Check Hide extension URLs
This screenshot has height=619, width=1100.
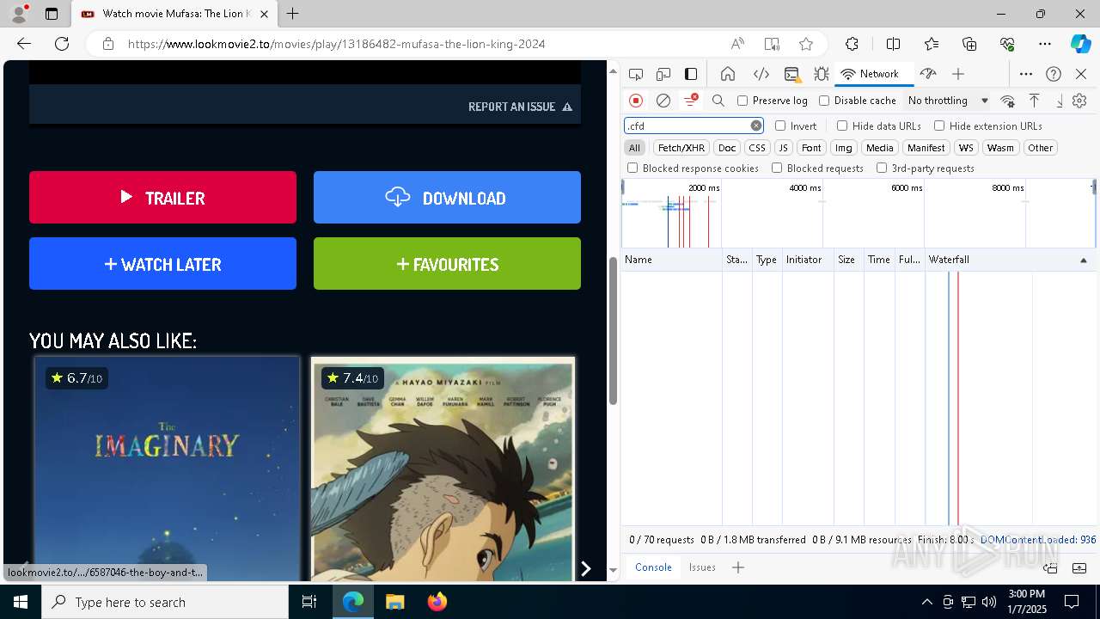pyautogui.click(x=939, y=126)
